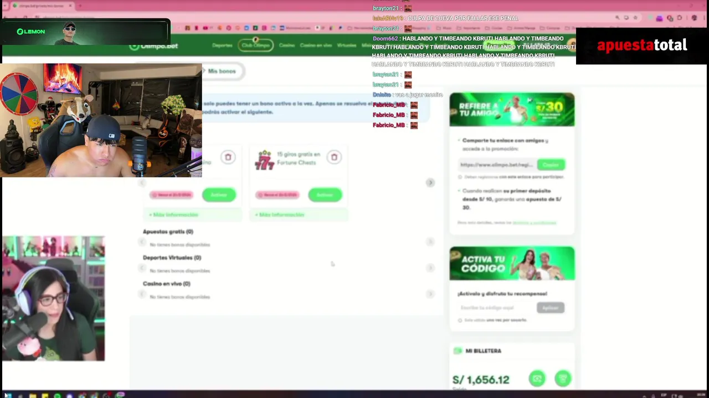
Task: Click right arrow in Casino en vivo row
Action: click(430, 294)
